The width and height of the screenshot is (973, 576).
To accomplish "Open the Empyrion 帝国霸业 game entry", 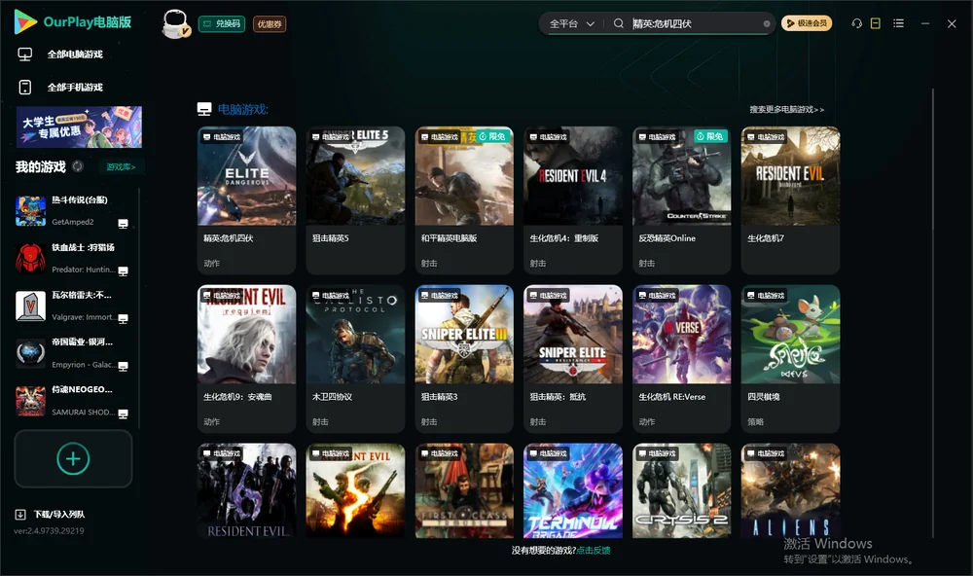I will click(73, 353).
